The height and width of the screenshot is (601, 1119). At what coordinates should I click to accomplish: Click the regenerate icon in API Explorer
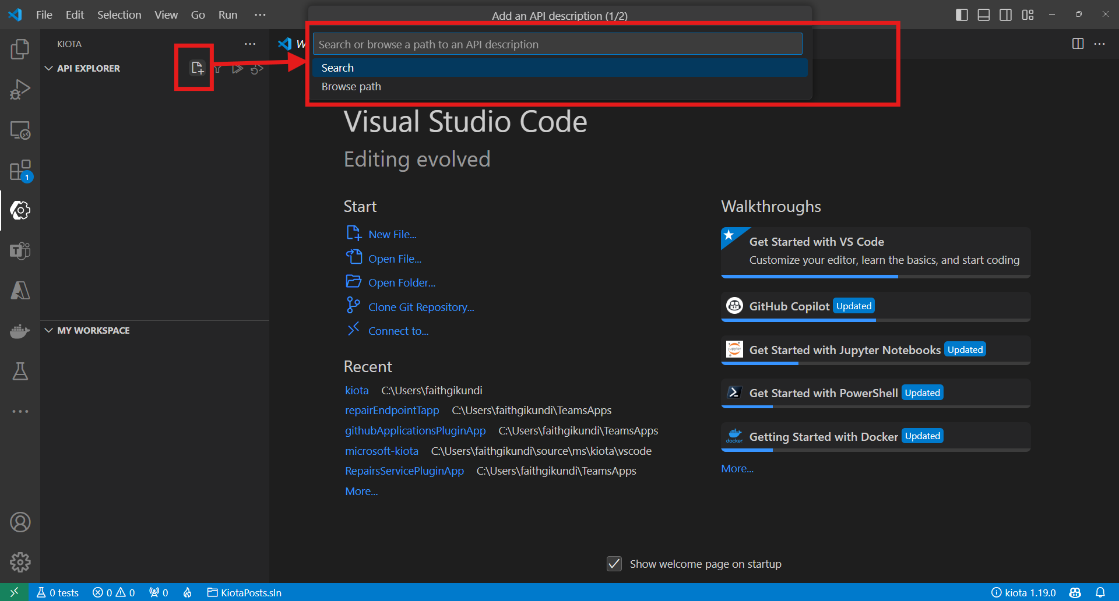pos(257,69)
